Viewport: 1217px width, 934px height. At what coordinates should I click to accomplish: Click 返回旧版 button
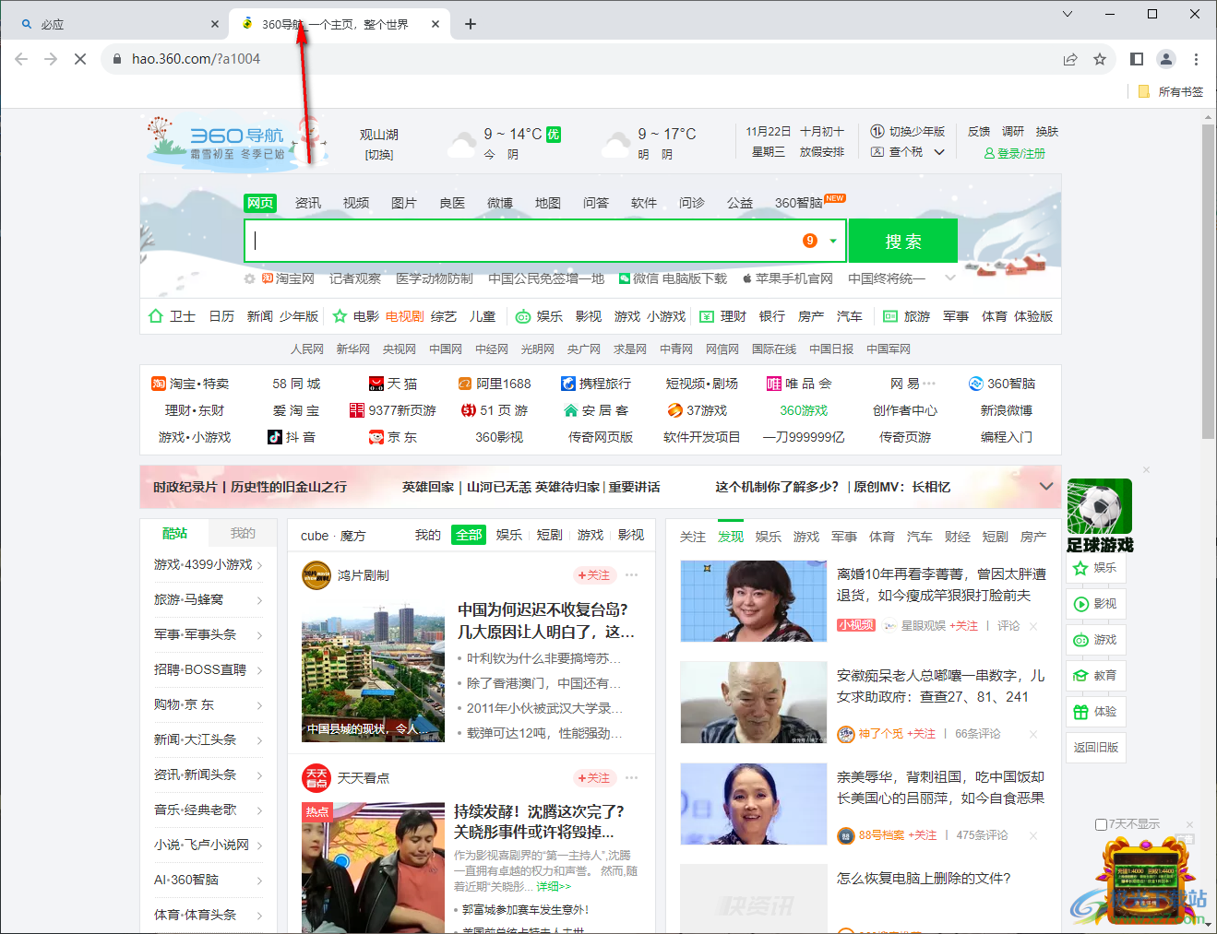pos(1096,748)
